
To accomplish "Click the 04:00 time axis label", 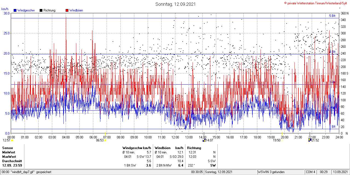I will [x=66, y=137].
